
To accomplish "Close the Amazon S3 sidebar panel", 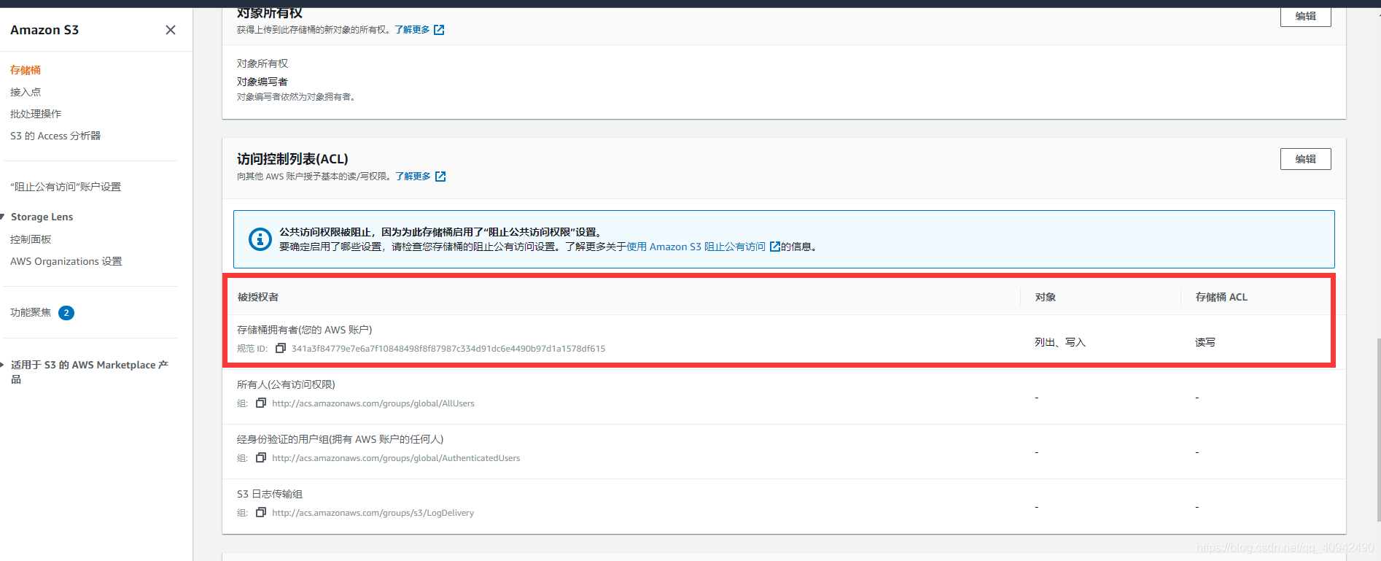I will (171, 30).
